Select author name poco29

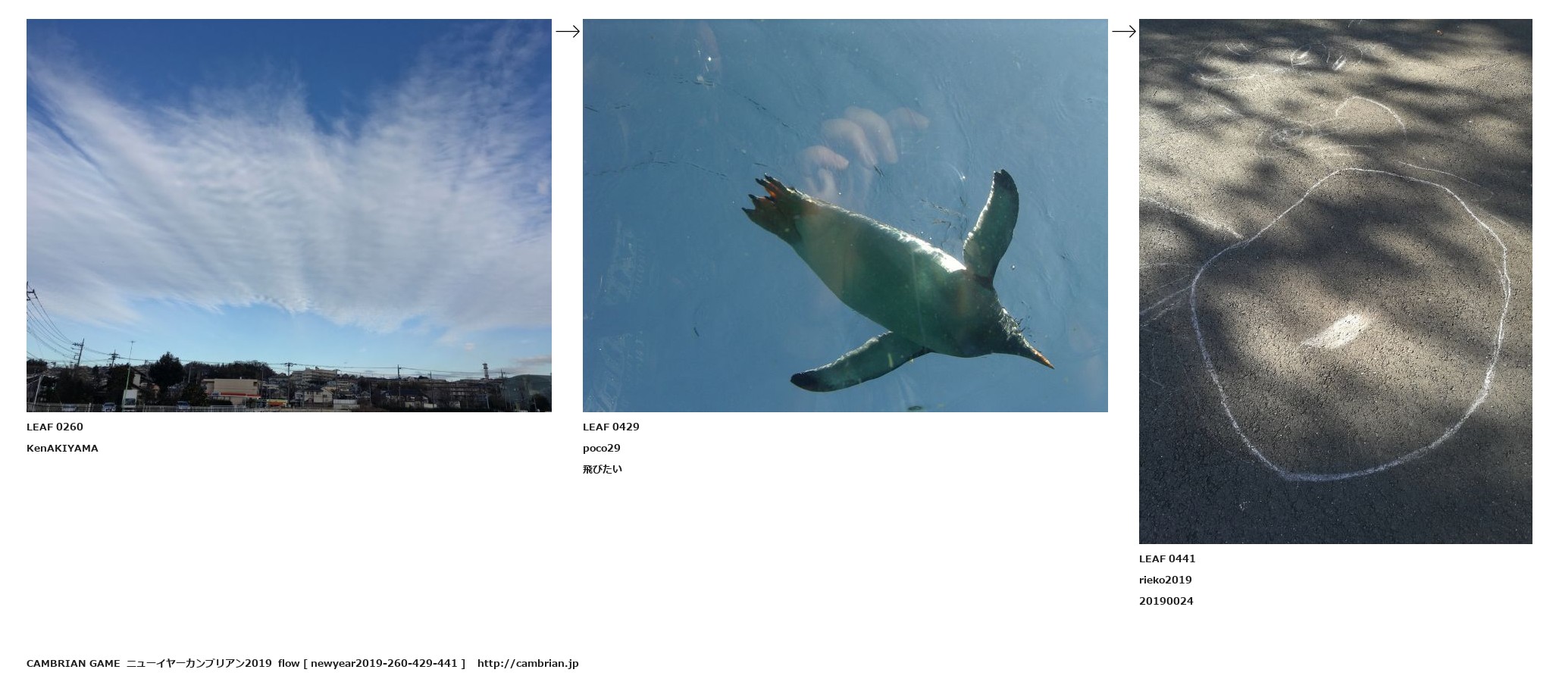tap(602, 448)
